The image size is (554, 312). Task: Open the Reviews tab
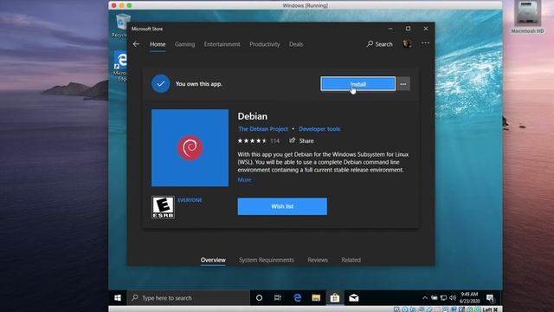[x=318, y=260]
